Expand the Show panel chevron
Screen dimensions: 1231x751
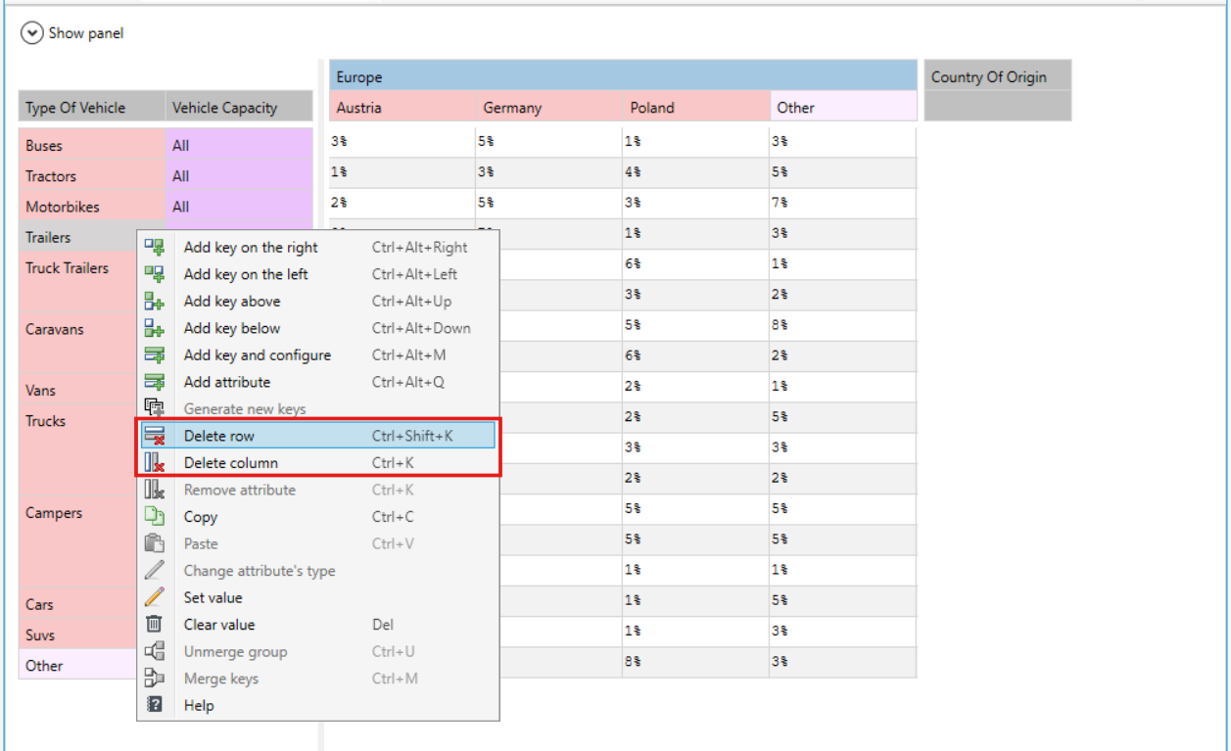pyautogui.click(x=32, y=33)
